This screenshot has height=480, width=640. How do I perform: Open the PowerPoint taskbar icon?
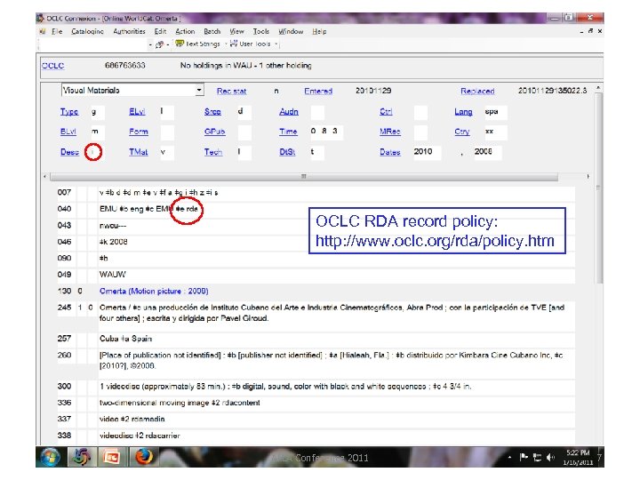click(x=111, y=457)
